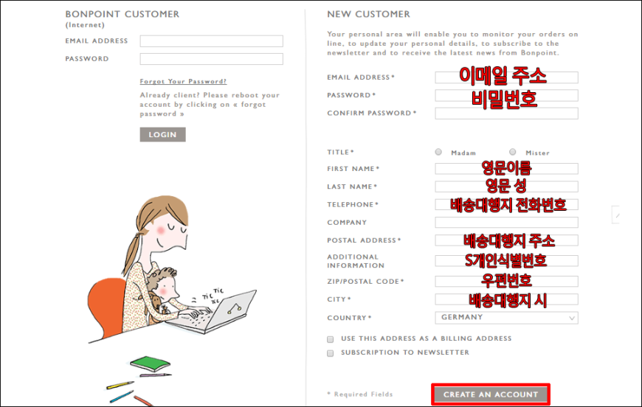
Task: Click the Required Fields note text
Action: [x=360, y=394]
